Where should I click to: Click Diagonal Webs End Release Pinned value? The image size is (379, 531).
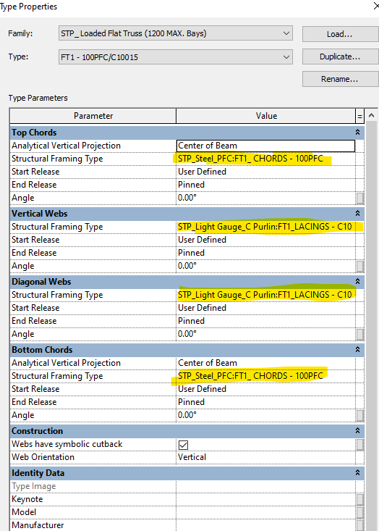click(x=265, y=321)
